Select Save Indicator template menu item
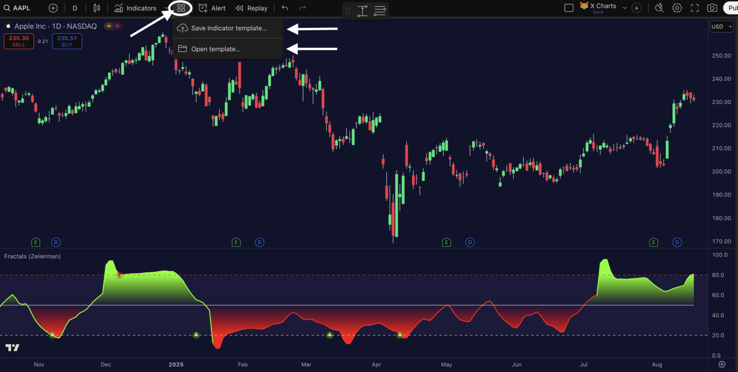 pyautogui.click(x=228, y=28)
